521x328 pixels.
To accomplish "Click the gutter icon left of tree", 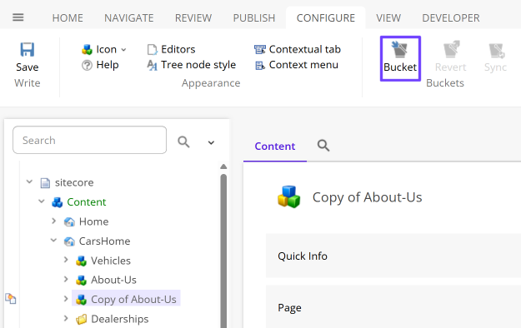I will 11,299.
